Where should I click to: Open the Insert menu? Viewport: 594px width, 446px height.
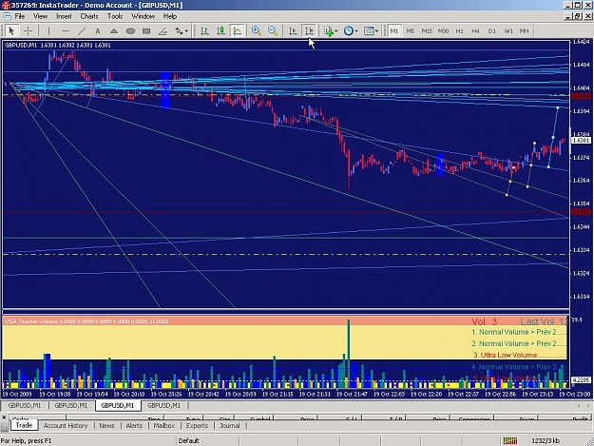click(64, 16)
